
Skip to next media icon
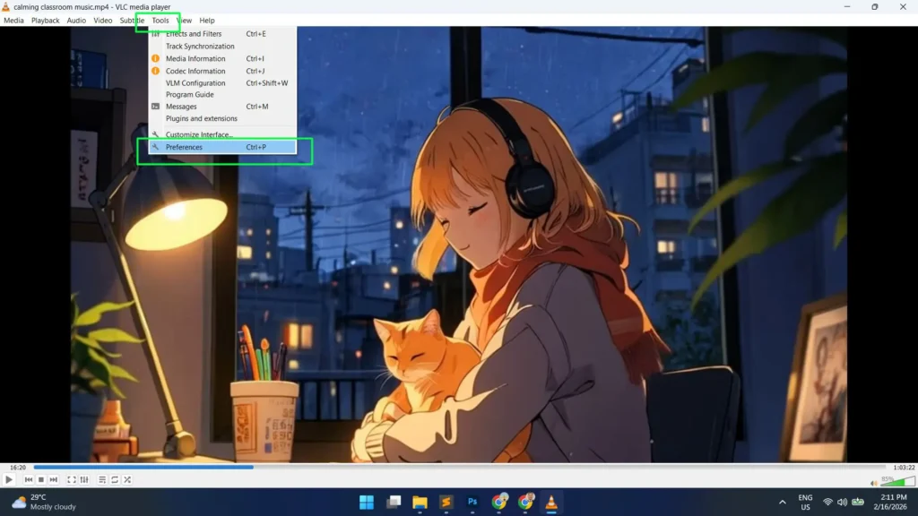(x=53, y=479)
